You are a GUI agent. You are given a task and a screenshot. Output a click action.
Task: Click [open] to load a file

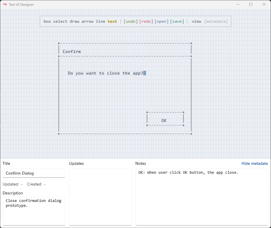tap(161, 22)
